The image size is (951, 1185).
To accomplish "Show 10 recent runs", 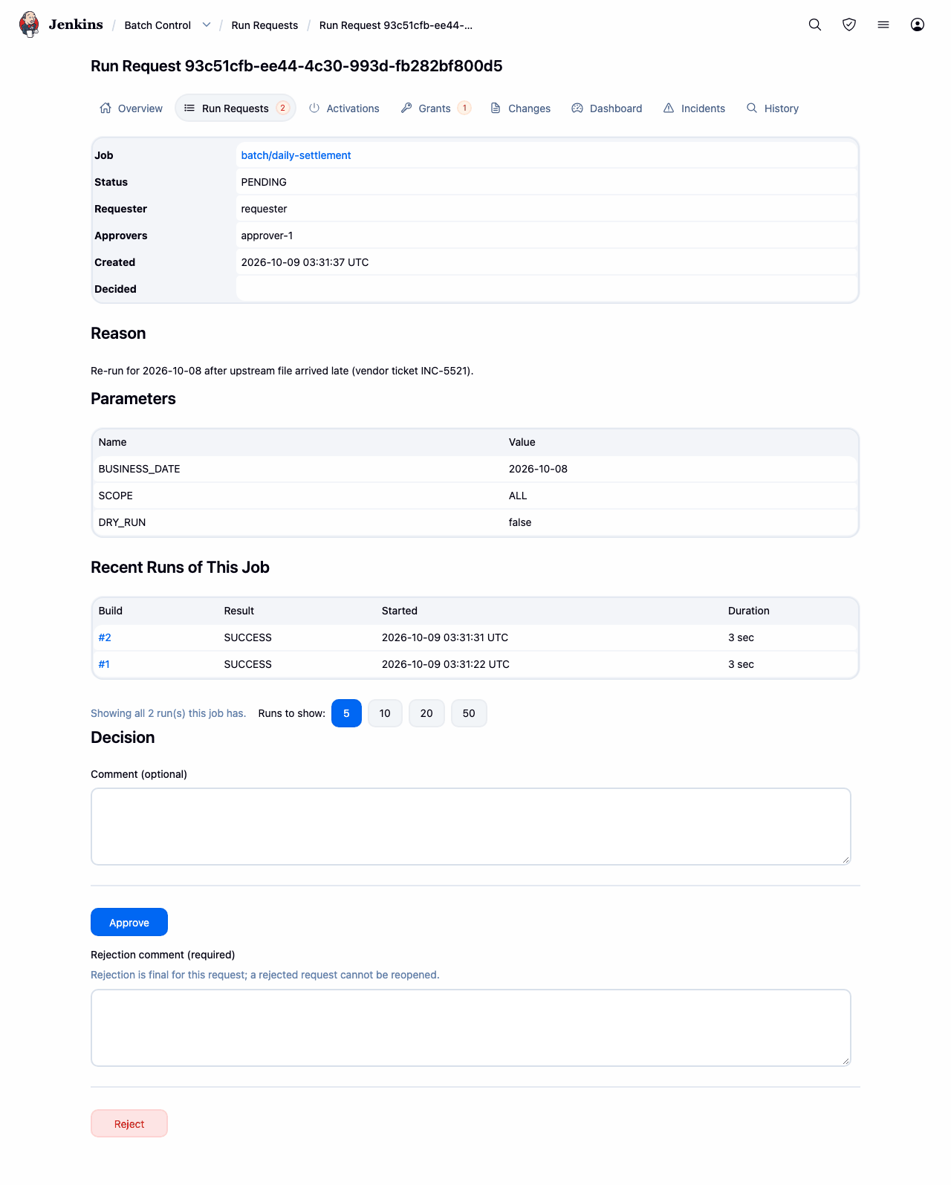I will tap(385, 713).
